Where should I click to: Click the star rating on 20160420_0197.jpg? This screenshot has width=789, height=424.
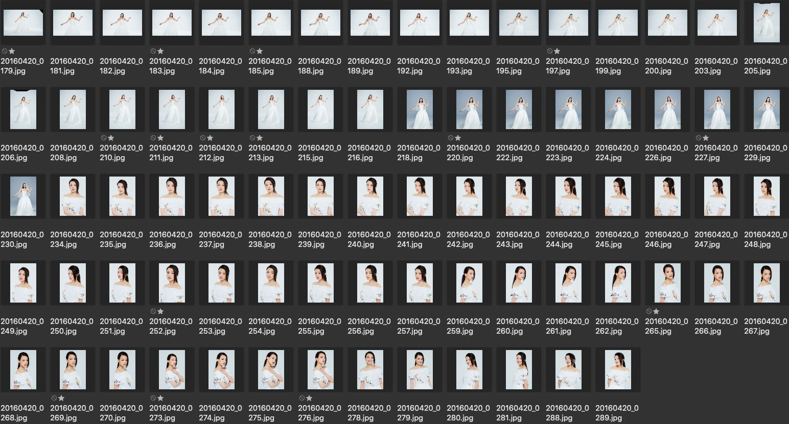pyautogui.click(x=557, y=51)
